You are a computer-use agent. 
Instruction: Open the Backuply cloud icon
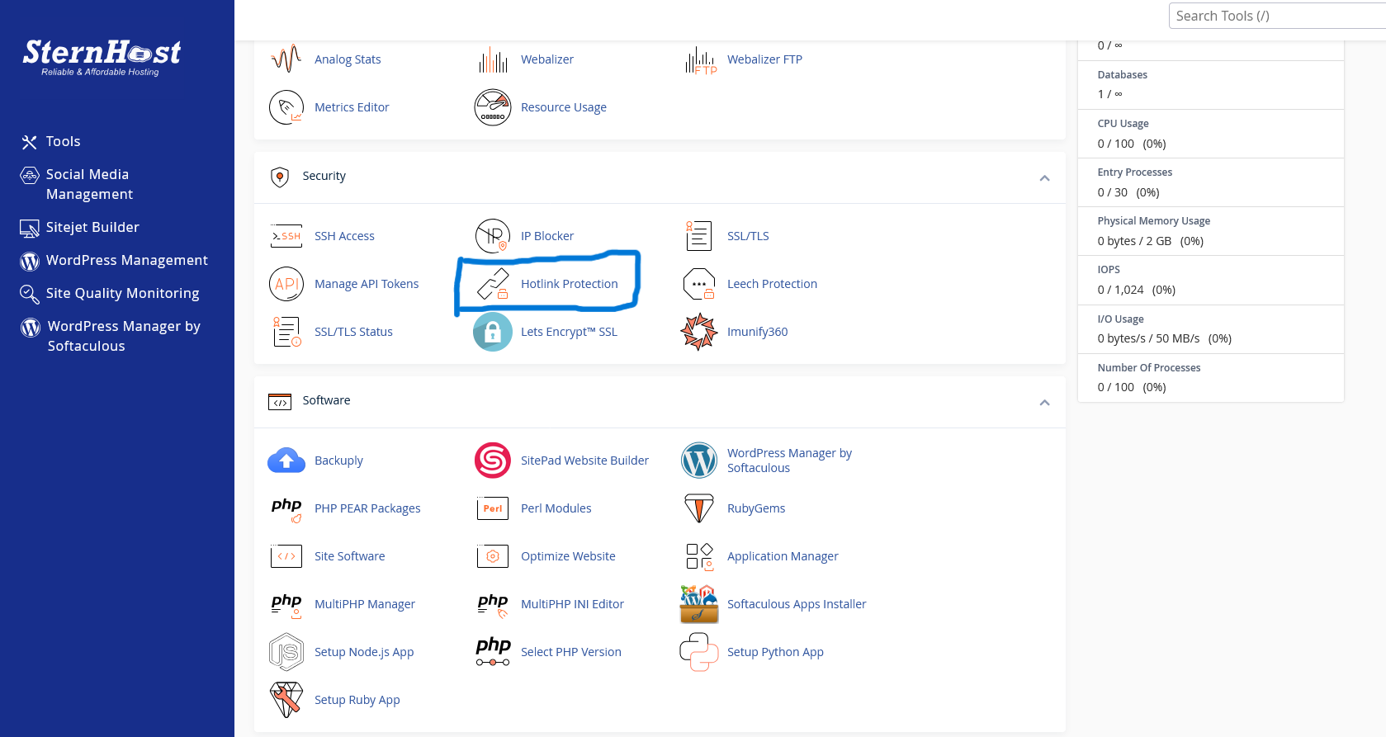pos(286,461)
